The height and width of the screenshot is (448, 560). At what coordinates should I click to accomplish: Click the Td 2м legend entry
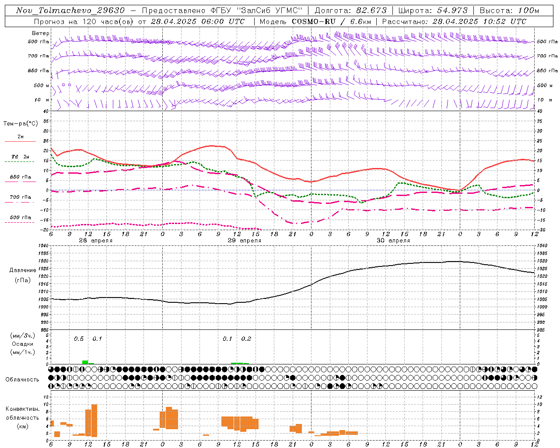pos(21,157)
